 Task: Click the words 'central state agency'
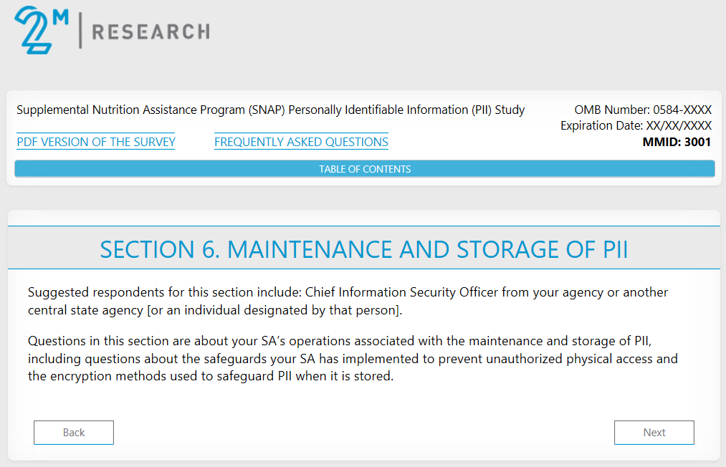click(x=82, y=310)
